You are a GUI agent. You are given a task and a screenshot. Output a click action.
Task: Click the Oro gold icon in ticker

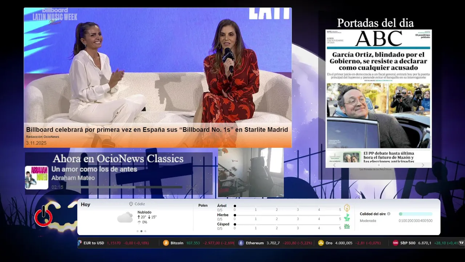321,243
